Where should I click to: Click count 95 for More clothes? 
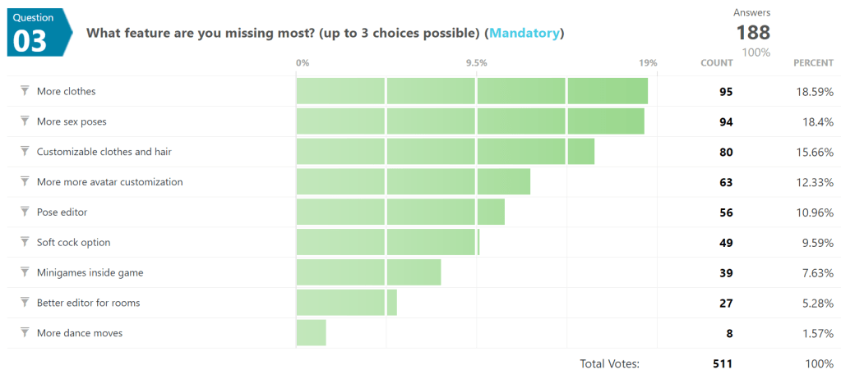[725, 92]
